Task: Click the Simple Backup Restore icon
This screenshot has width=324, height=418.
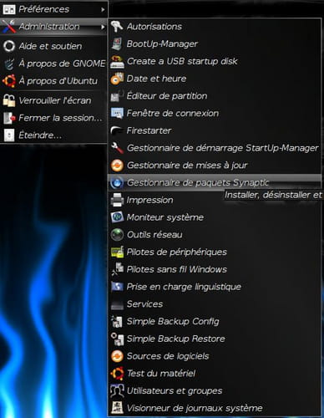Action: click(x=117, y=339)
